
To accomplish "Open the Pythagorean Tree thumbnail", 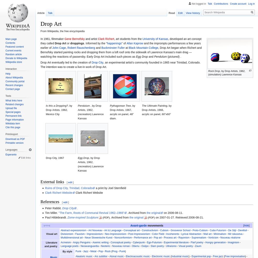I will tap(125, 86).
